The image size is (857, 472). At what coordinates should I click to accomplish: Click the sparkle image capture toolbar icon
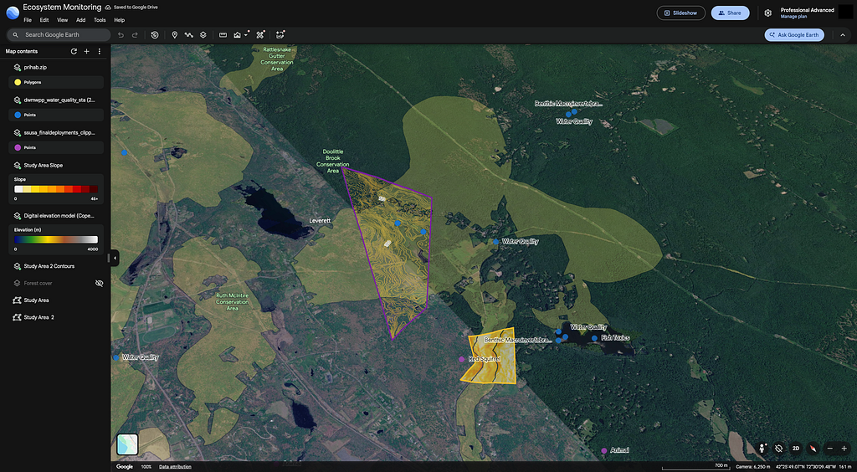pyautogui.click(x=280, y=35)
